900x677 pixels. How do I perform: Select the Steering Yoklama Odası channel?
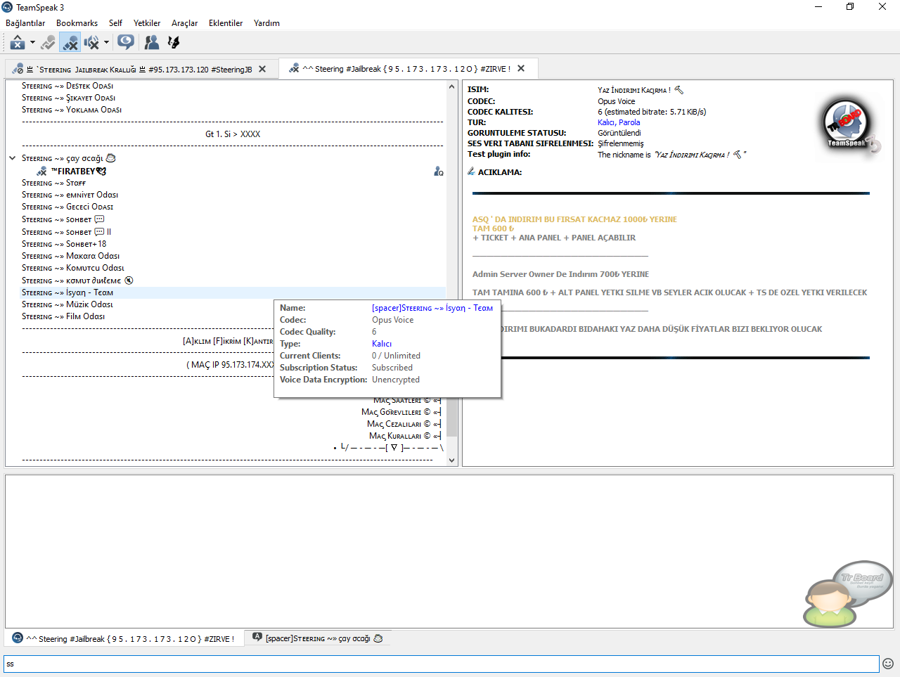point(72,110)
